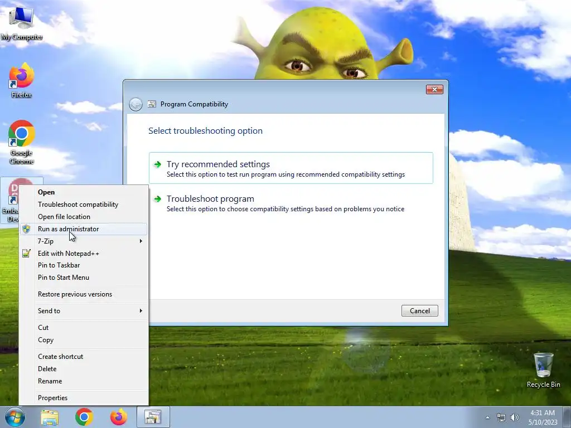Choose Delete from context menu
The width and height of the screenshot is (571, 428).
click(84, 369)
